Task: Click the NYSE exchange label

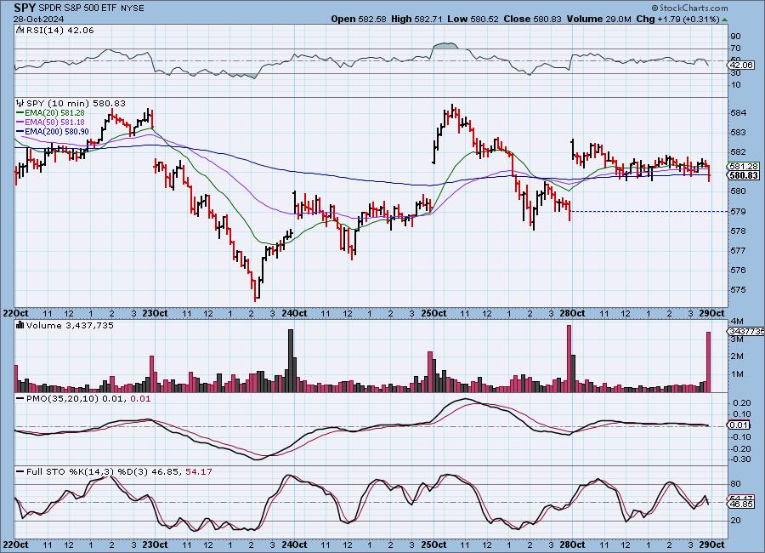Action: point(131,9)
